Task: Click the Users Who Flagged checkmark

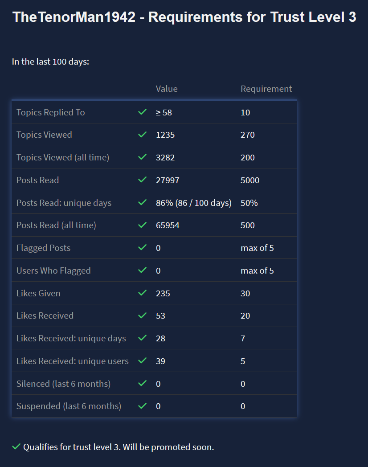Action: click(x=143, y=270)
